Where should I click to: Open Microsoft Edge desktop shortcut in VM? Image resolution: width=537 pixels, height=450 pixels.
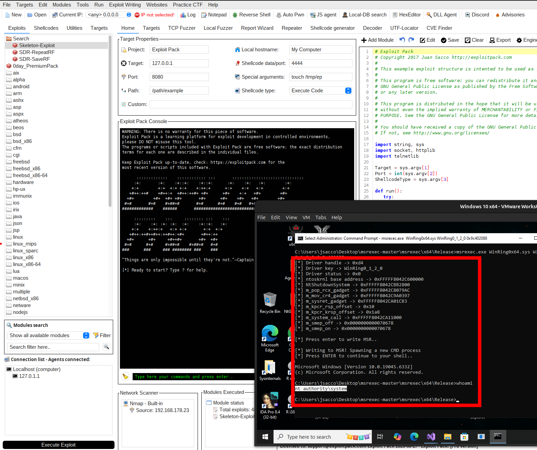click(270, 338)
